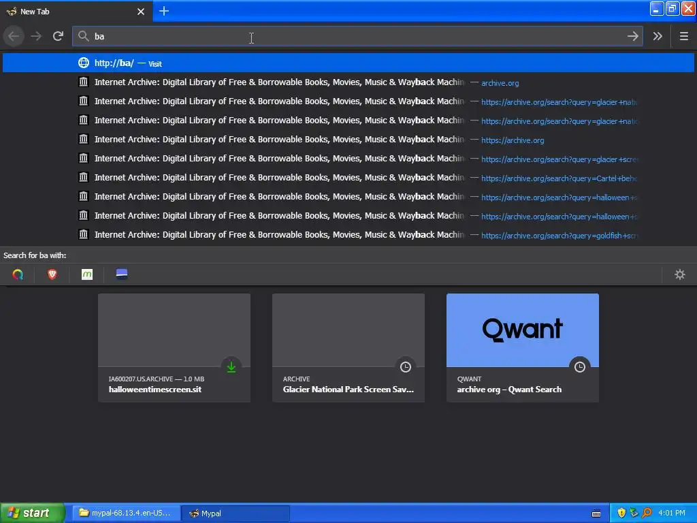Click 'Glacier National Park Screen Sav...' title text
Image resolution: width=697 pixels, height=523 pixels.
click(348, 390)
